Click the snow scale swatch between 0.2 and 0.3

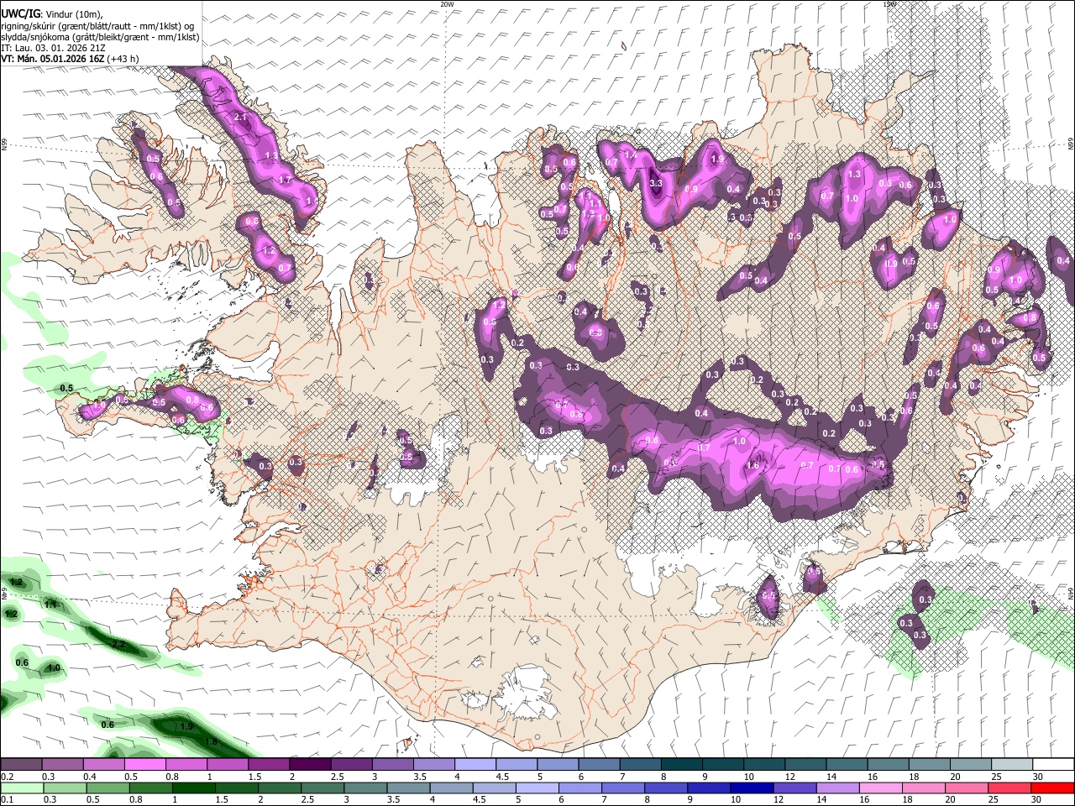tap(21, 765)
